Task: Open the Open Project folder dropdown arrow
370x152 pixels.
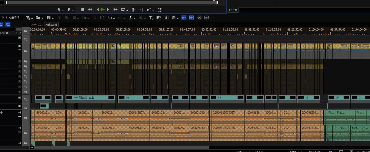Action: [x=42, y=18]
